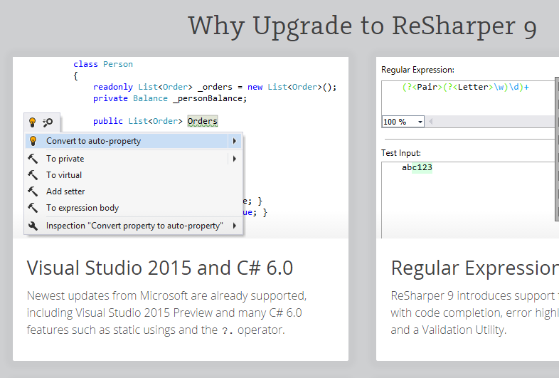
Task: Click the lightbulb quick-action icon
Action: 33,122
